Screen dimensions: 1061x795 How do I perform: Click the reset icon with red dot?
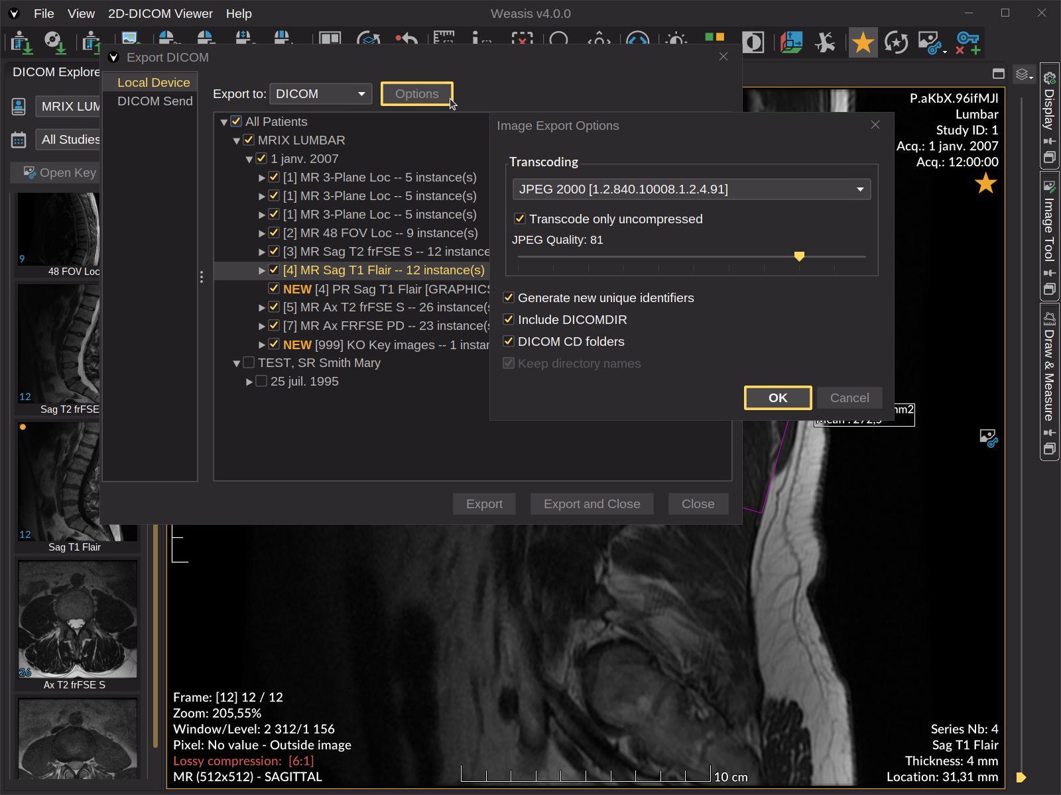406,41
